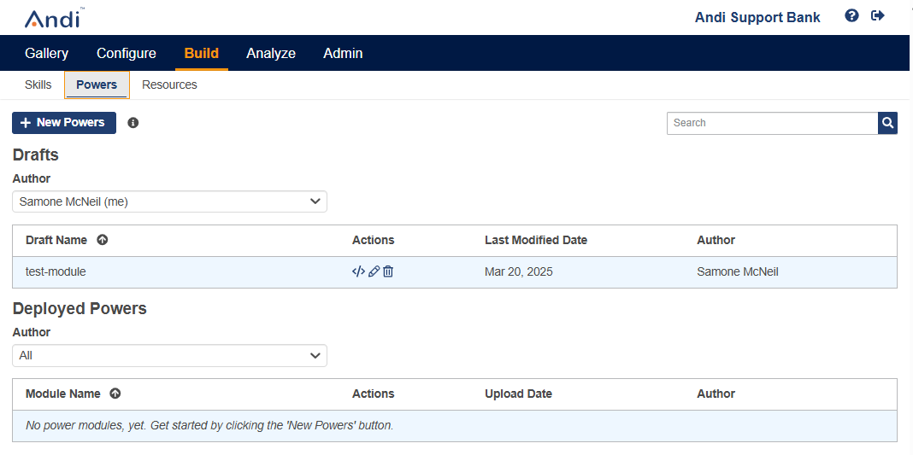Click the Andi logo
This screenshot has height=455, width=913.
click(54, 17)
